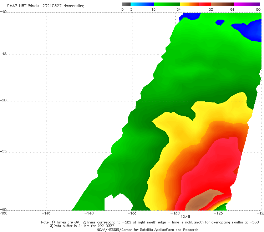Click the latitude axis label '-45'
Viewport: 264px width, 232px height.
pos(3,54)
